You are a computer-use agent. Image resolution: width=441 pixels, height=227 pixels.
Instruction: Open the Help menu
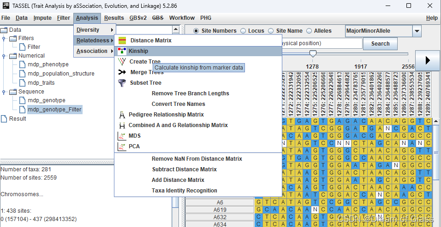[432, 18]
